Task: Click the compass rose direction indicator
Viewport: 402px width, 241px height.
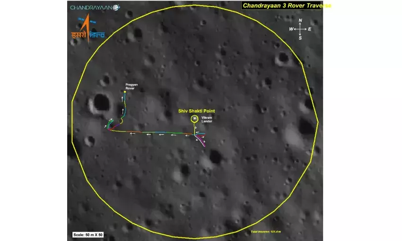Action: [x=300, y=29]
